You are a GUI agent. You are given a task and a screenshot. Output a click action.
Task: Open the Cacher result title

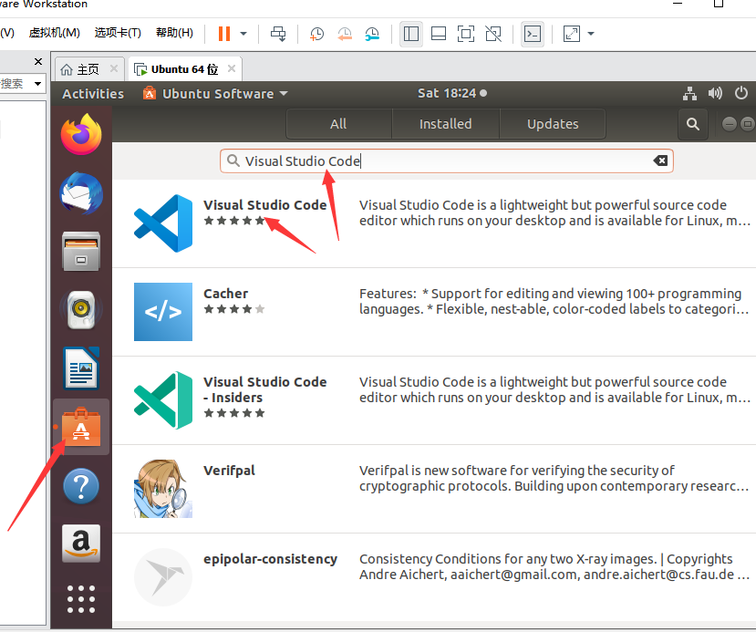click(225, 294)
